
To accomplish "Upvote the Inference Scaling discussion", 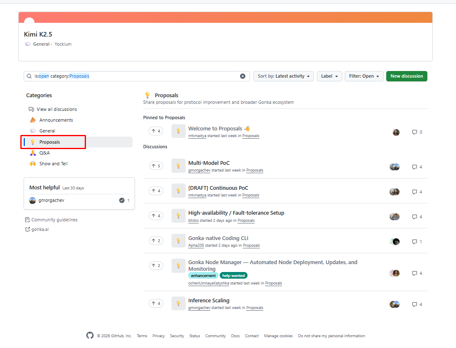I will [156, 304].
